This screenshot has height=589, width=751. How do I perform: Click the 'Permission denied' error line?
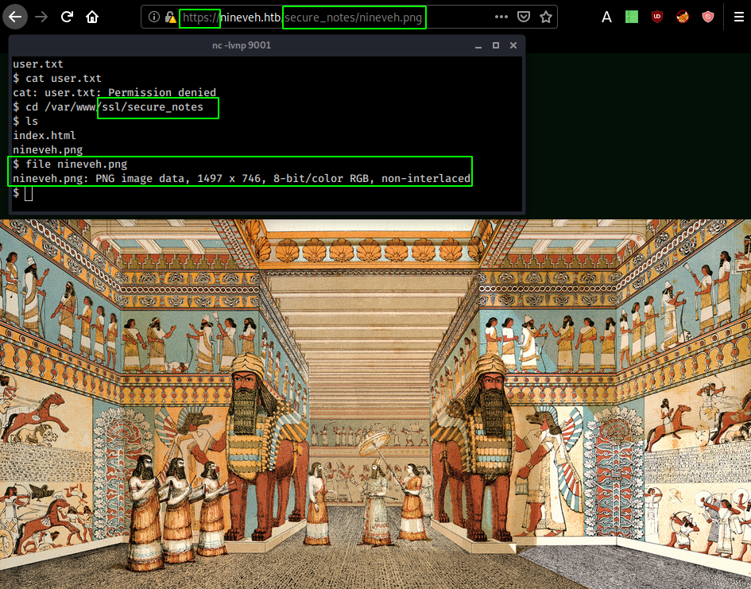(114, 92)
